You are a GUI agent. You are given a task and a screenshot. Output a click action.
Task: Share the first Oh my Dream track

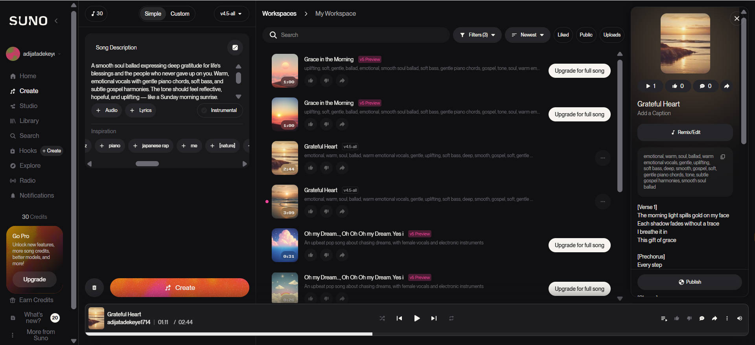tap(342, 255)
